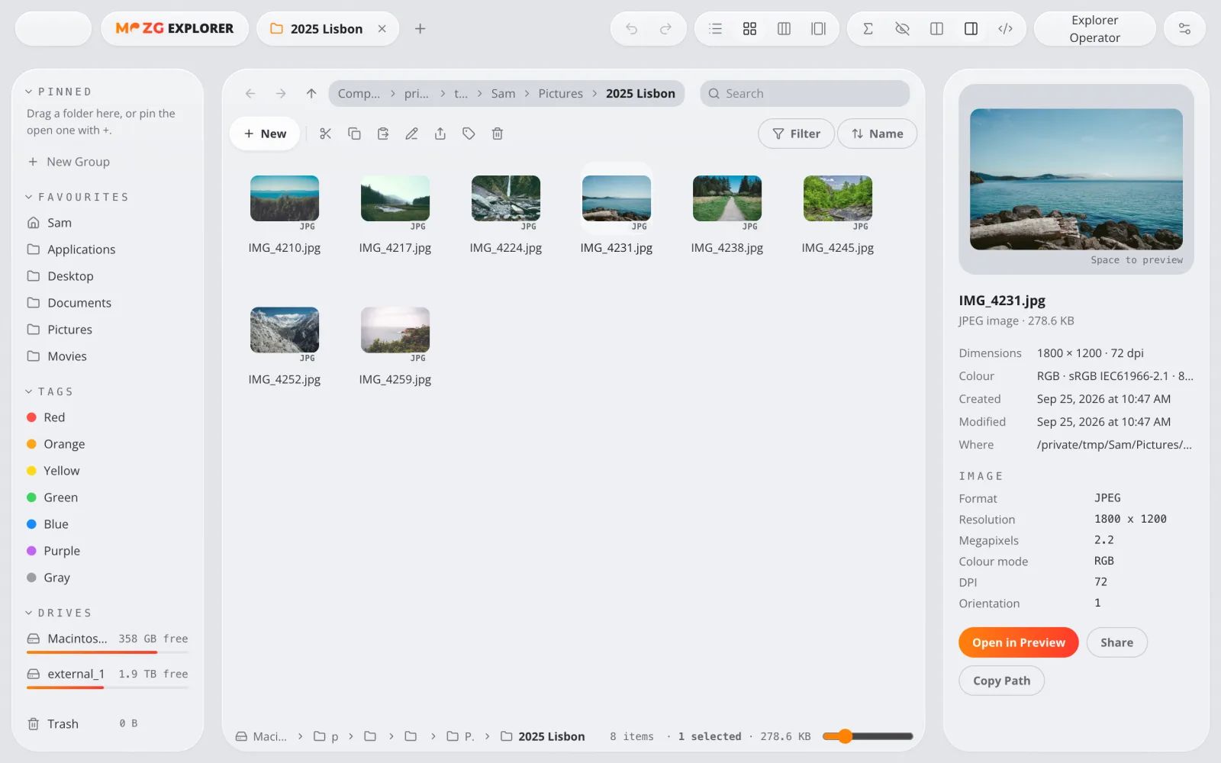Open a new tab with plus
This screenshot has height=763, width=1221.
click(x=420, y=29)
